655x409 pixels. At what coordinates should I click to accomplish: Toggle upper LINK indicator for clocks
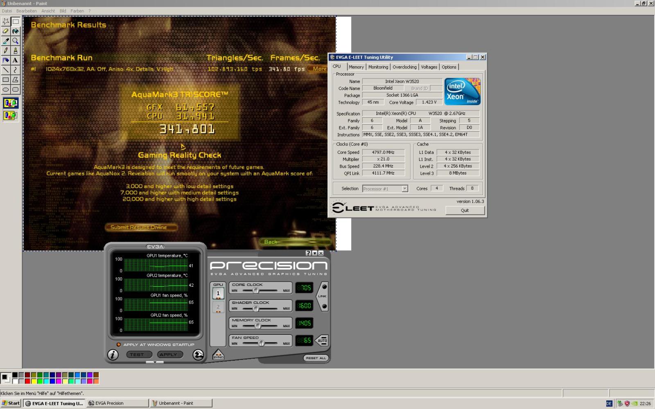point(324,287)
